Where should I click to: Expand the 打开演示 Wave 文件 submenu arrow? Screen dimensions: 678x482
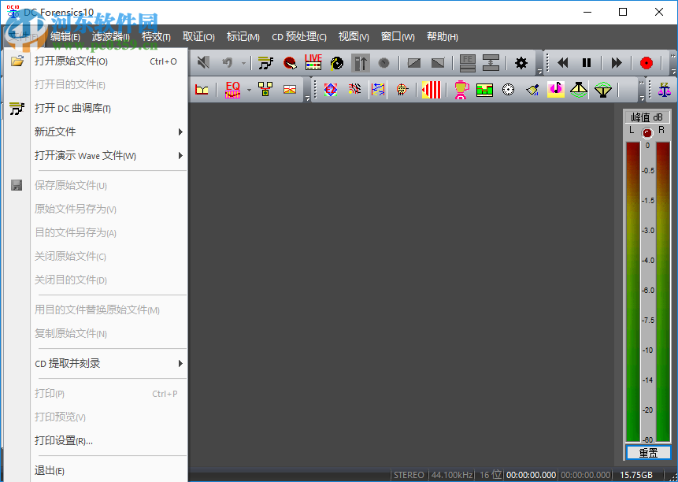(181, 156)
